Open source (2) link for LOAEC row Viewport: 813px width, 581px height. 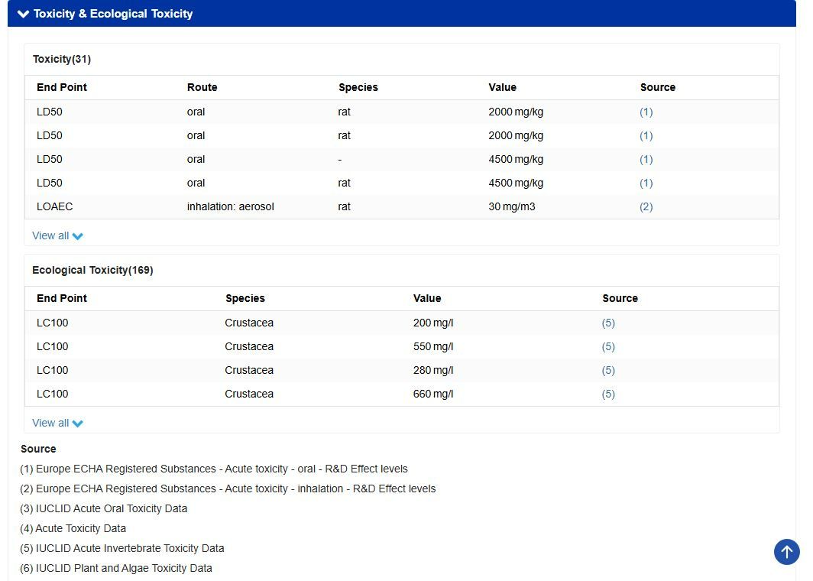coord(646,206)
